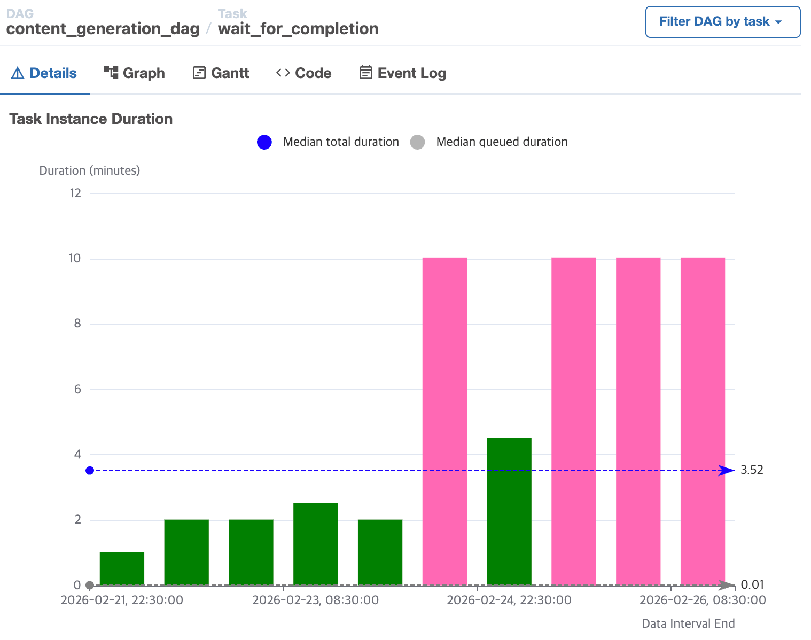811x640 pixels.
Task: Click the first pink failed-run bar
Action: (445, 421)
